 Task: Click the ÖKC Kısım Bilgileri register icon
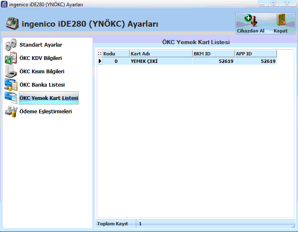[x=11, y=71]
